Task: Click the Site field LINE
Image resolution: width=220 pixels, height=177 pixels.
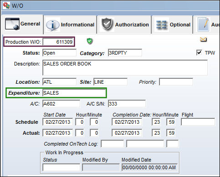Action: (x=111, y=82)
